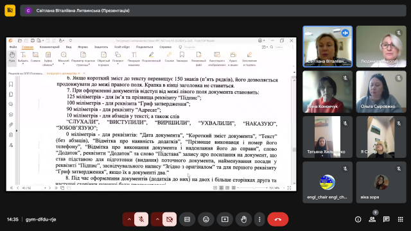Select the віка зоря participant tile
The width and height of the screenshot is (411, 231).
pyautogui.click(x=381, y=182)
